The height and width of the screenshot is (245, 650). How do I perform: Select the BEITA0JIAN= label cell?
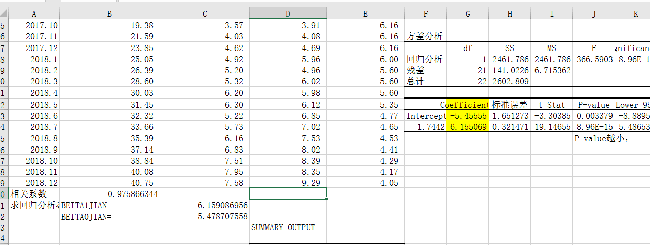pyautogui.click(x=109, y=217)
